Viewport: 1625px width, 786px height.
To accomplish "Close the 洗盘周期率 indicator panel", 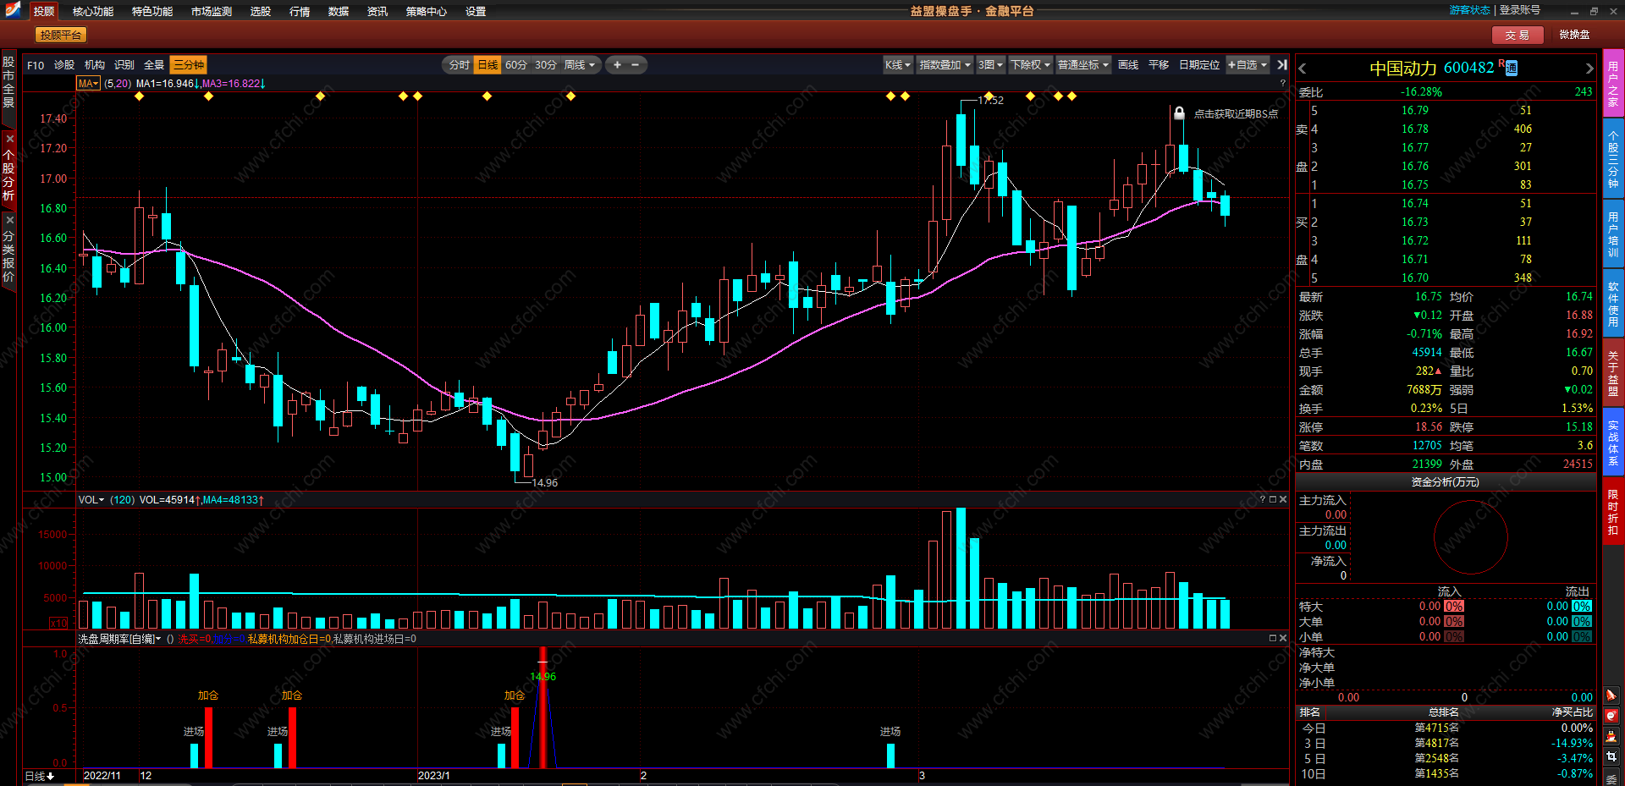I will click(1283, 638).
